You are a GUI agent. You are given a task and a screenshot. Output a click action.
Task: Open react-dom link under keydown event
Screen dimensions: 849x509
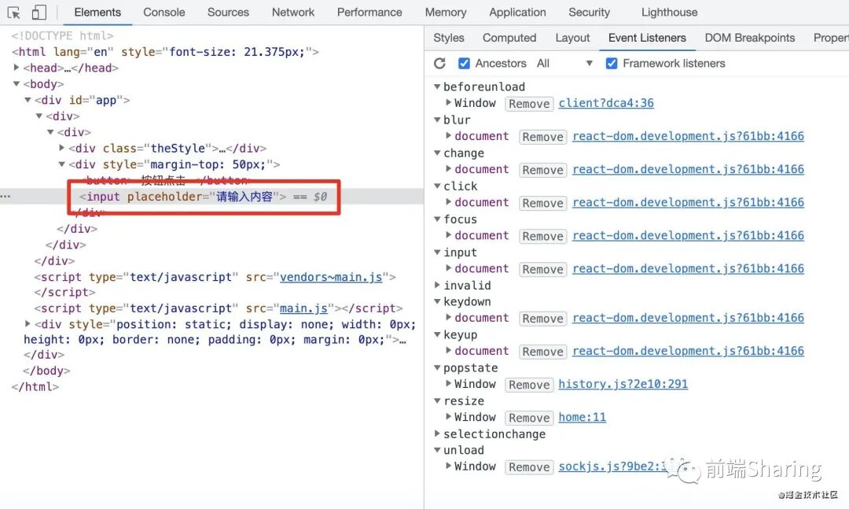pyautogui.click(x=688, y=318)
